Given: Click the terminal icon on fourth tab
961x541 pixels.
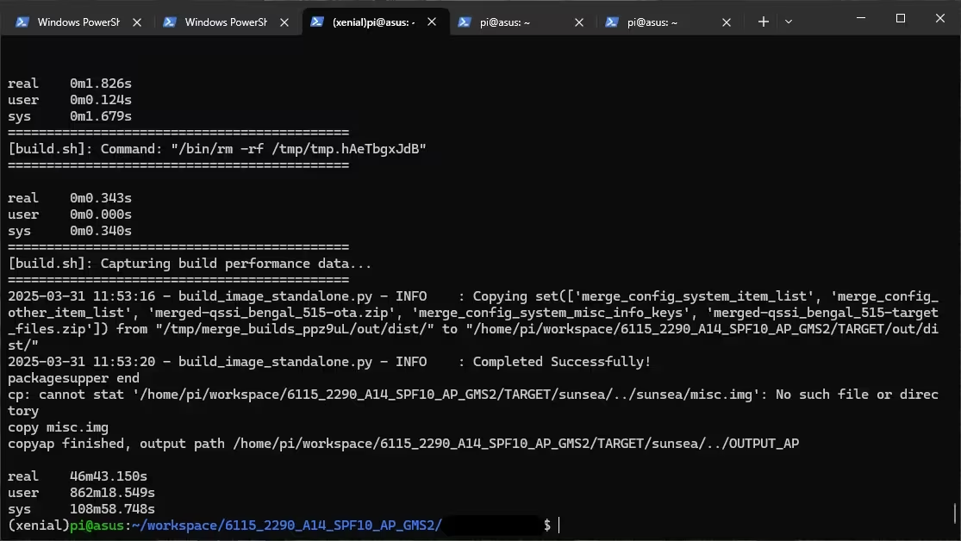Looking at the screenshot, I should 465,22.
